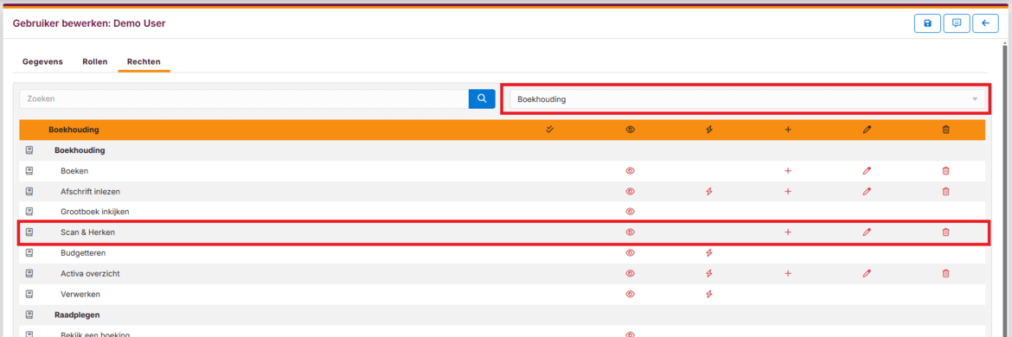Toggle execute (lightning) right for Activa overzicht
1012x337 pixels.
pyautogui.click(x=708, y=273)
